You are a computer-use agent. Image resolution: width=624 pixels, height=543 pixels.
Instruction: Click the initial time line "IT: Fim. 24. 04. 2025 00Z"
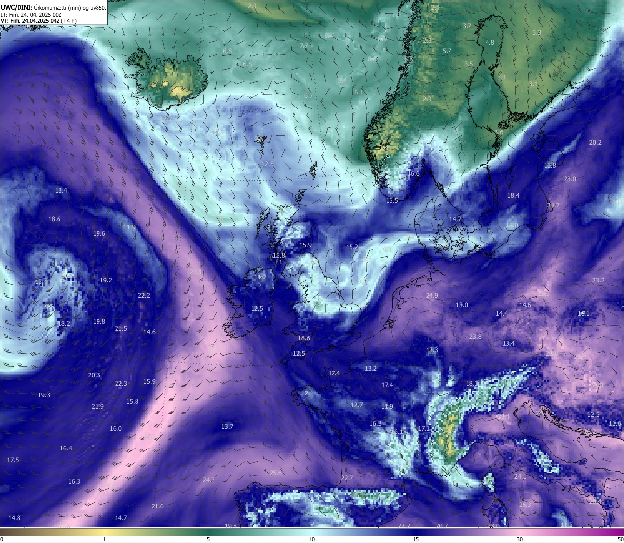click(31, 15)
